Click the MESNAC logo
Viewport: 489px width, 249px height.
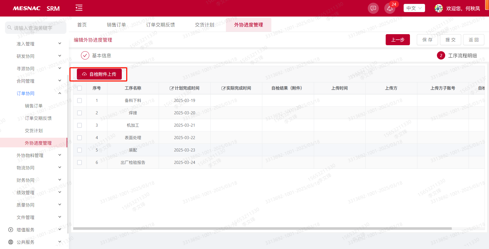[x=27, y=8]
